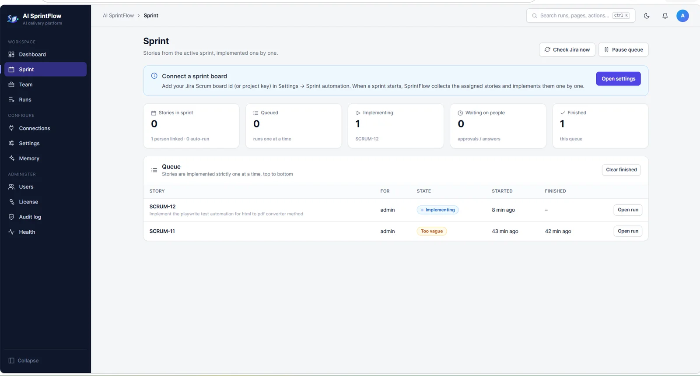Viewport: 700px width, 376px height.
Task: Click the Finished stat card
Action: click(x=600, y=126)
